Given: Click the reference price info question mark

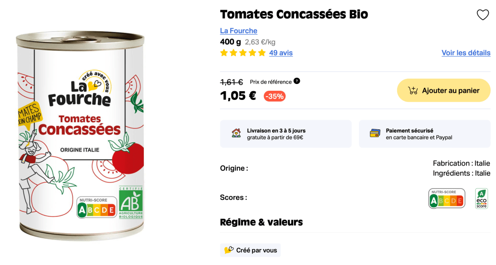Looking at the screenshot, I should point(297,81).
